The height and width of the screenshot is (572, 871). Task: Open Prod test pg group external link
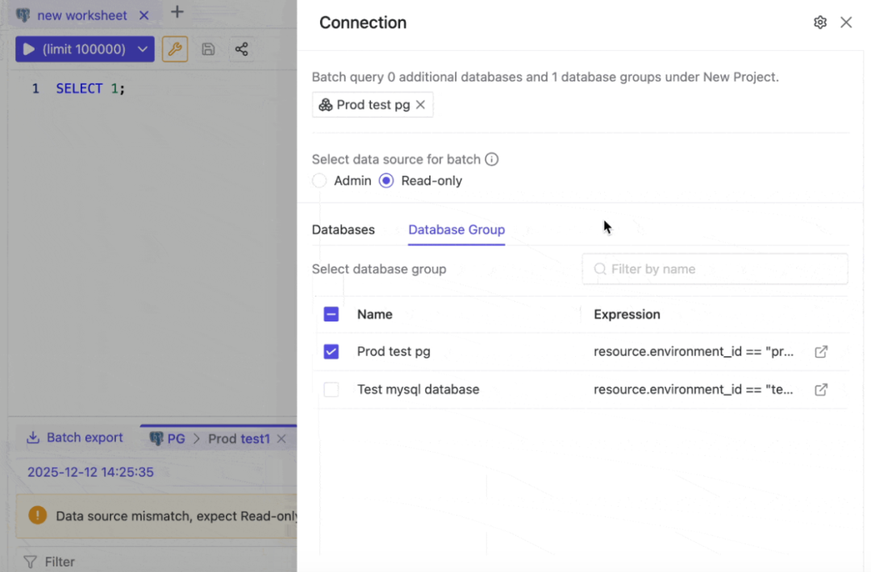tap(821, 352)
